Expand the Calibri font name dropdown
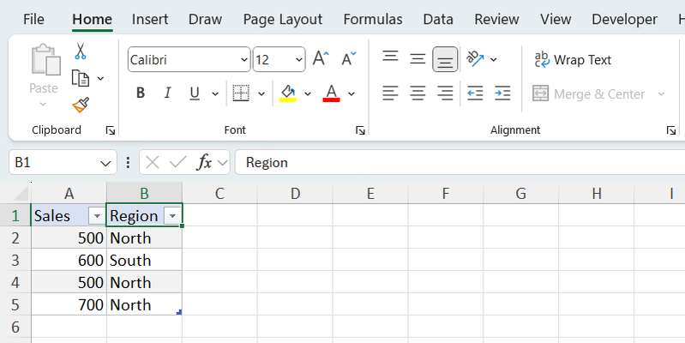The width and height of the screenshot is (685, 343). coord(244,60)
